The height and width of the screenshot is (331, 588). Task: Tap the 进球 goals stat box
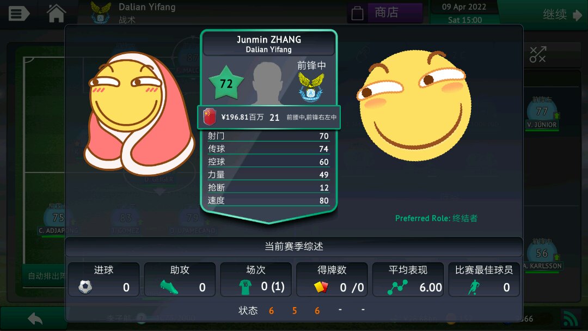[104, 279]
